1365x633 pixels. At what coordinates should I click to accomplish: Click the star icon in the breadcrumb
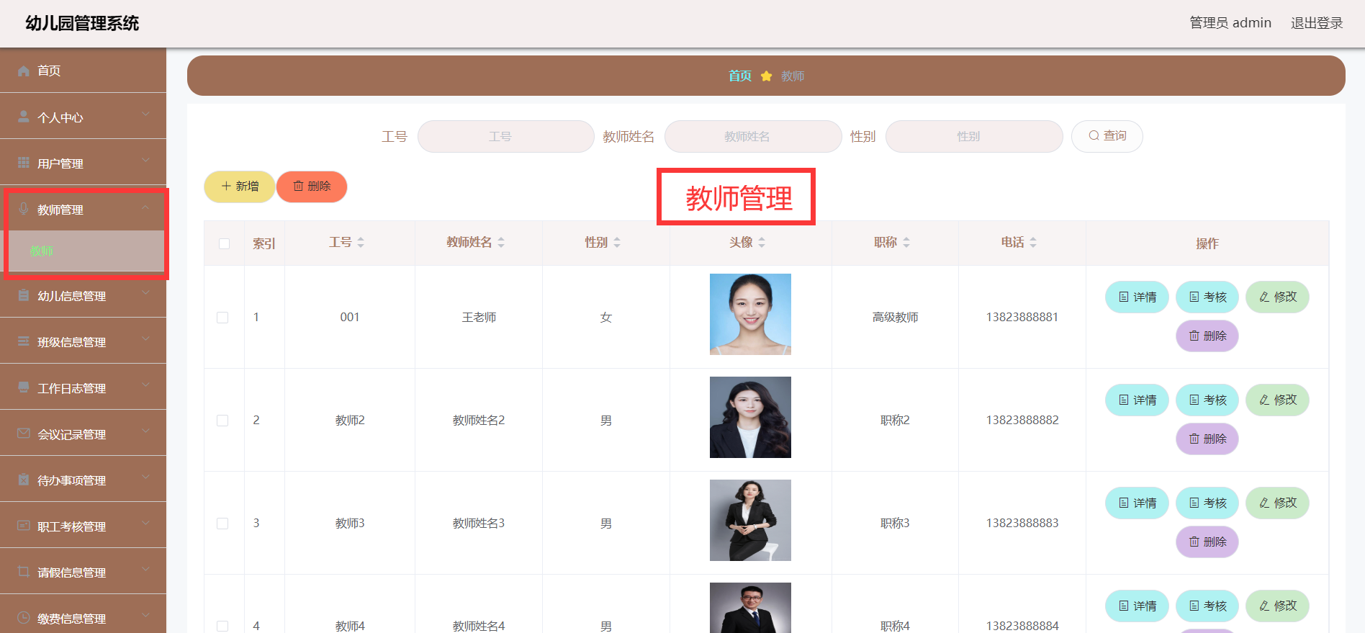(x=766, y=76)
